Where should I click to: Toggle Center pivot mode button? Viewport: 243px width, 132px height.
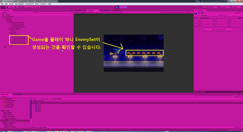click(x=28, y=7)
